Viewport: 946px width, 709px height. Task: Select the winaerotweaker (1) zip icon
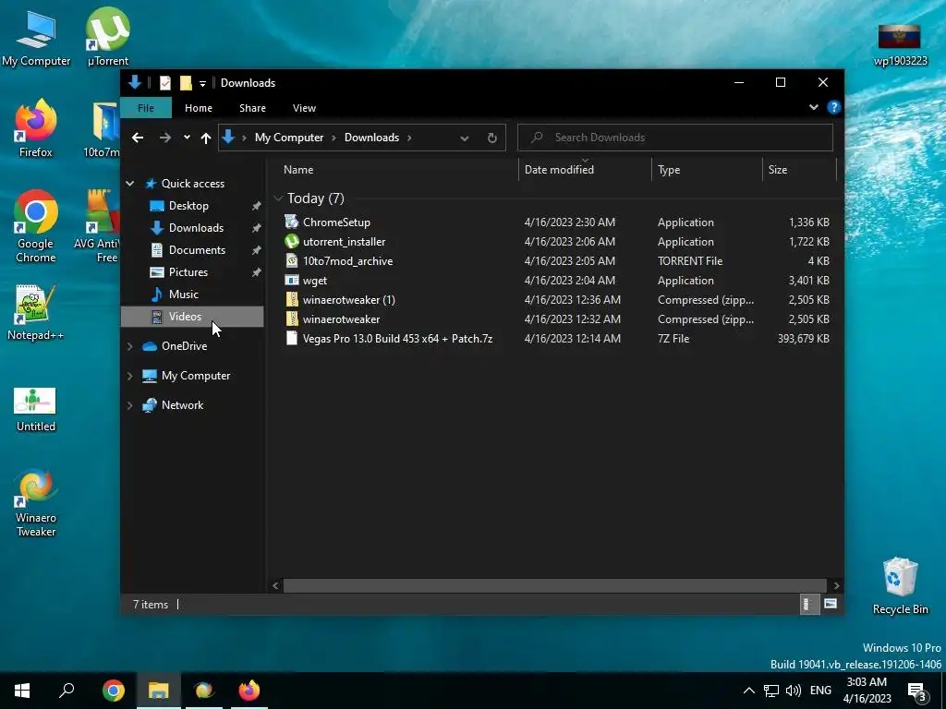click(x=291, y=300)
